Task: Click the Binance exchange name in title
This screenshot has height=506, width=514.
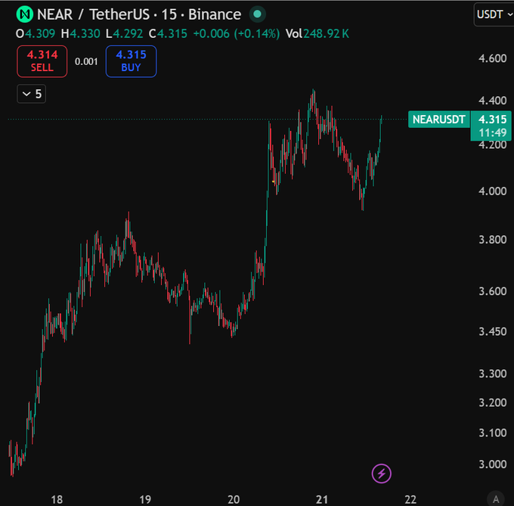Action: pos(215,14)
